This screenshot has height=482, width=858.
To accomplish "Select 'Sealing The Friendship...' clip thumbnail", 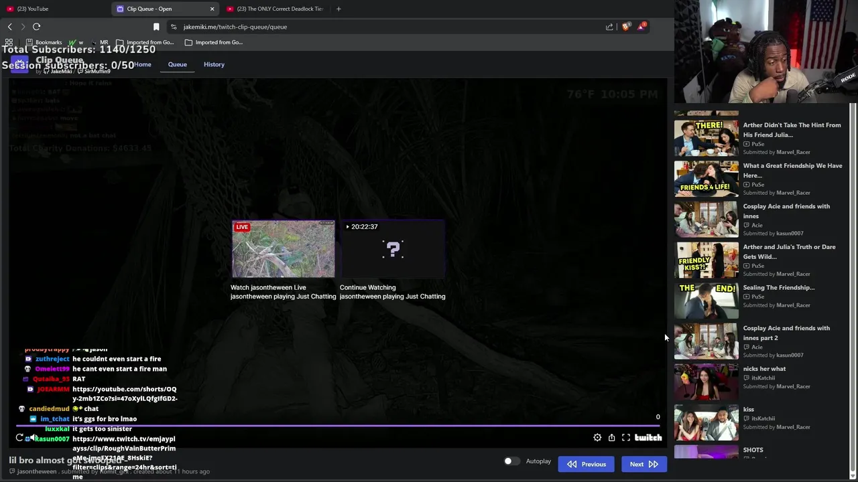I will coord(706,301).
